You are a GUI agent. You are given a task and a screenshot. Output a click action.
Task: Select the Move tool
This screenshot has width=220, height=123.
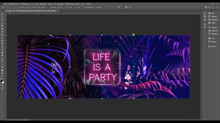coord(2,14)
